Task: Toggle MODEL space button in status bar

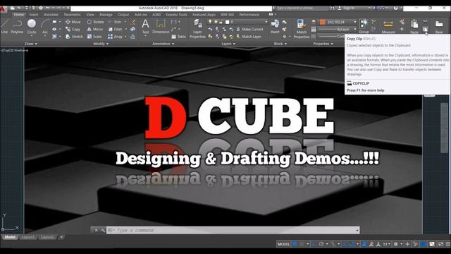Action: tap(283, 244)
